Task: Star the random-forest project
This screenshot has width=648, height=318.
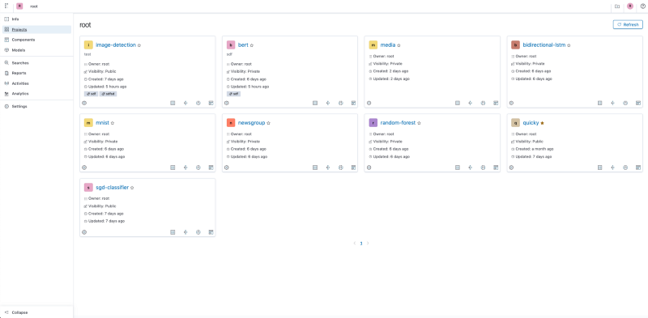Action: pos(419,123)
